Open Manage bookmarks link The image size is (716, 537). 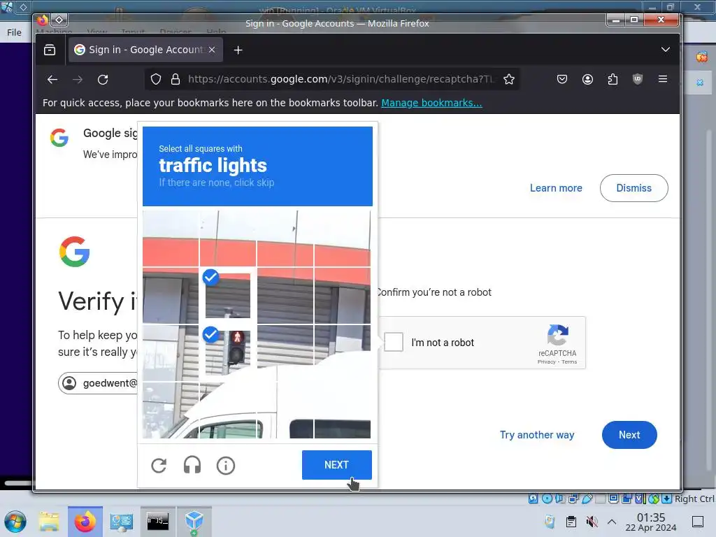(x=431, y=103)
